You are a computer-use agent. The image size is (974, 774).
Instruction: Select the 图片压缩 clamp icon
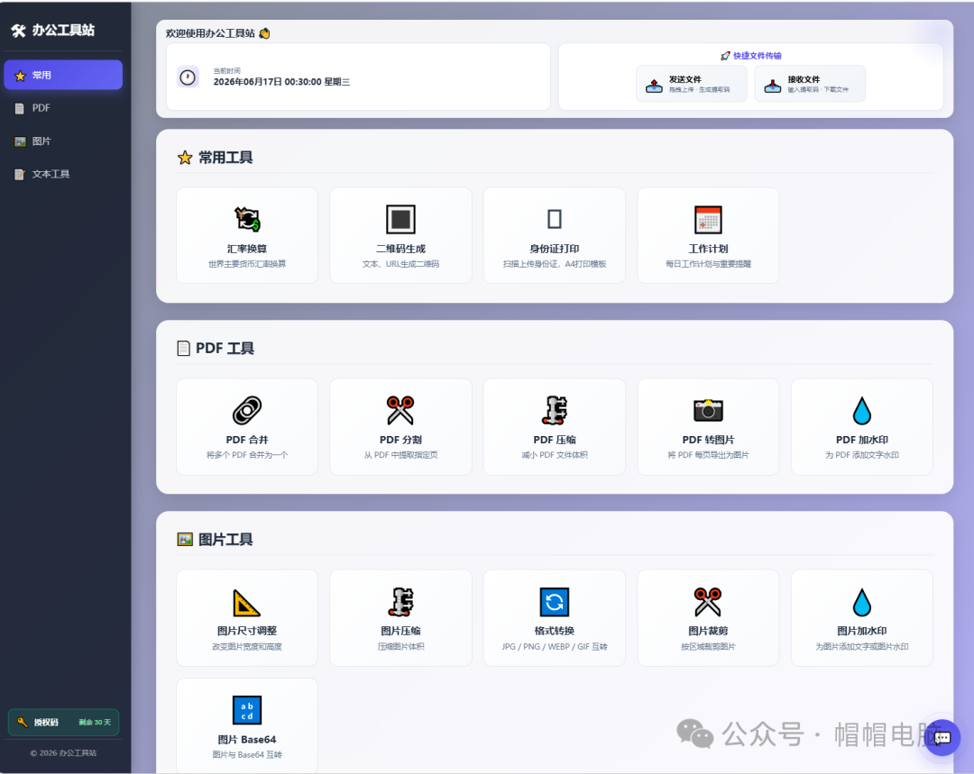pos(400,602)
